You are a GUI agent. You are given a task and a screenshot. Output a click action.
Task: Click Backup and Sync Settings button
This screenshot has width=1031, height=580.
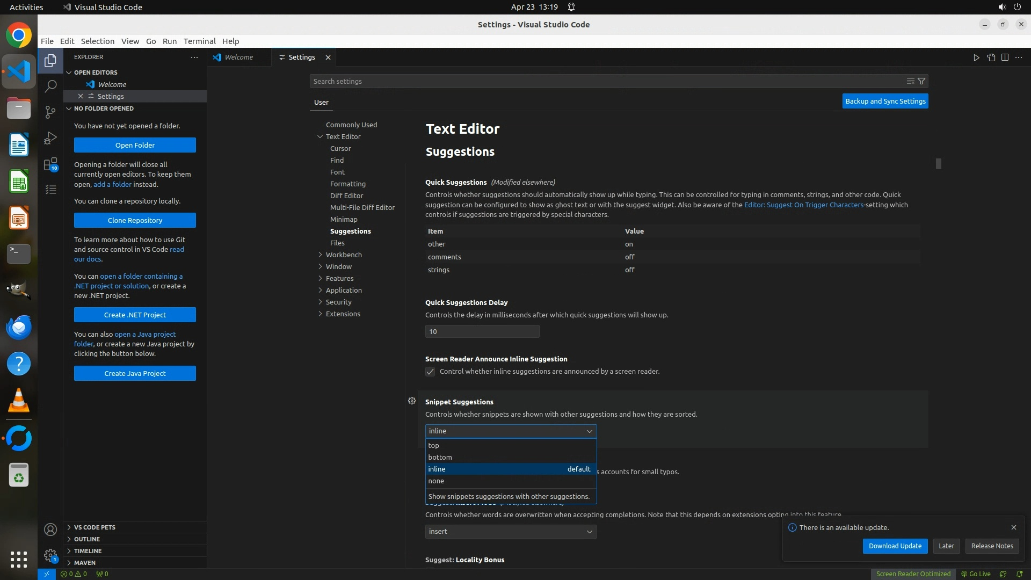point(885,101)
